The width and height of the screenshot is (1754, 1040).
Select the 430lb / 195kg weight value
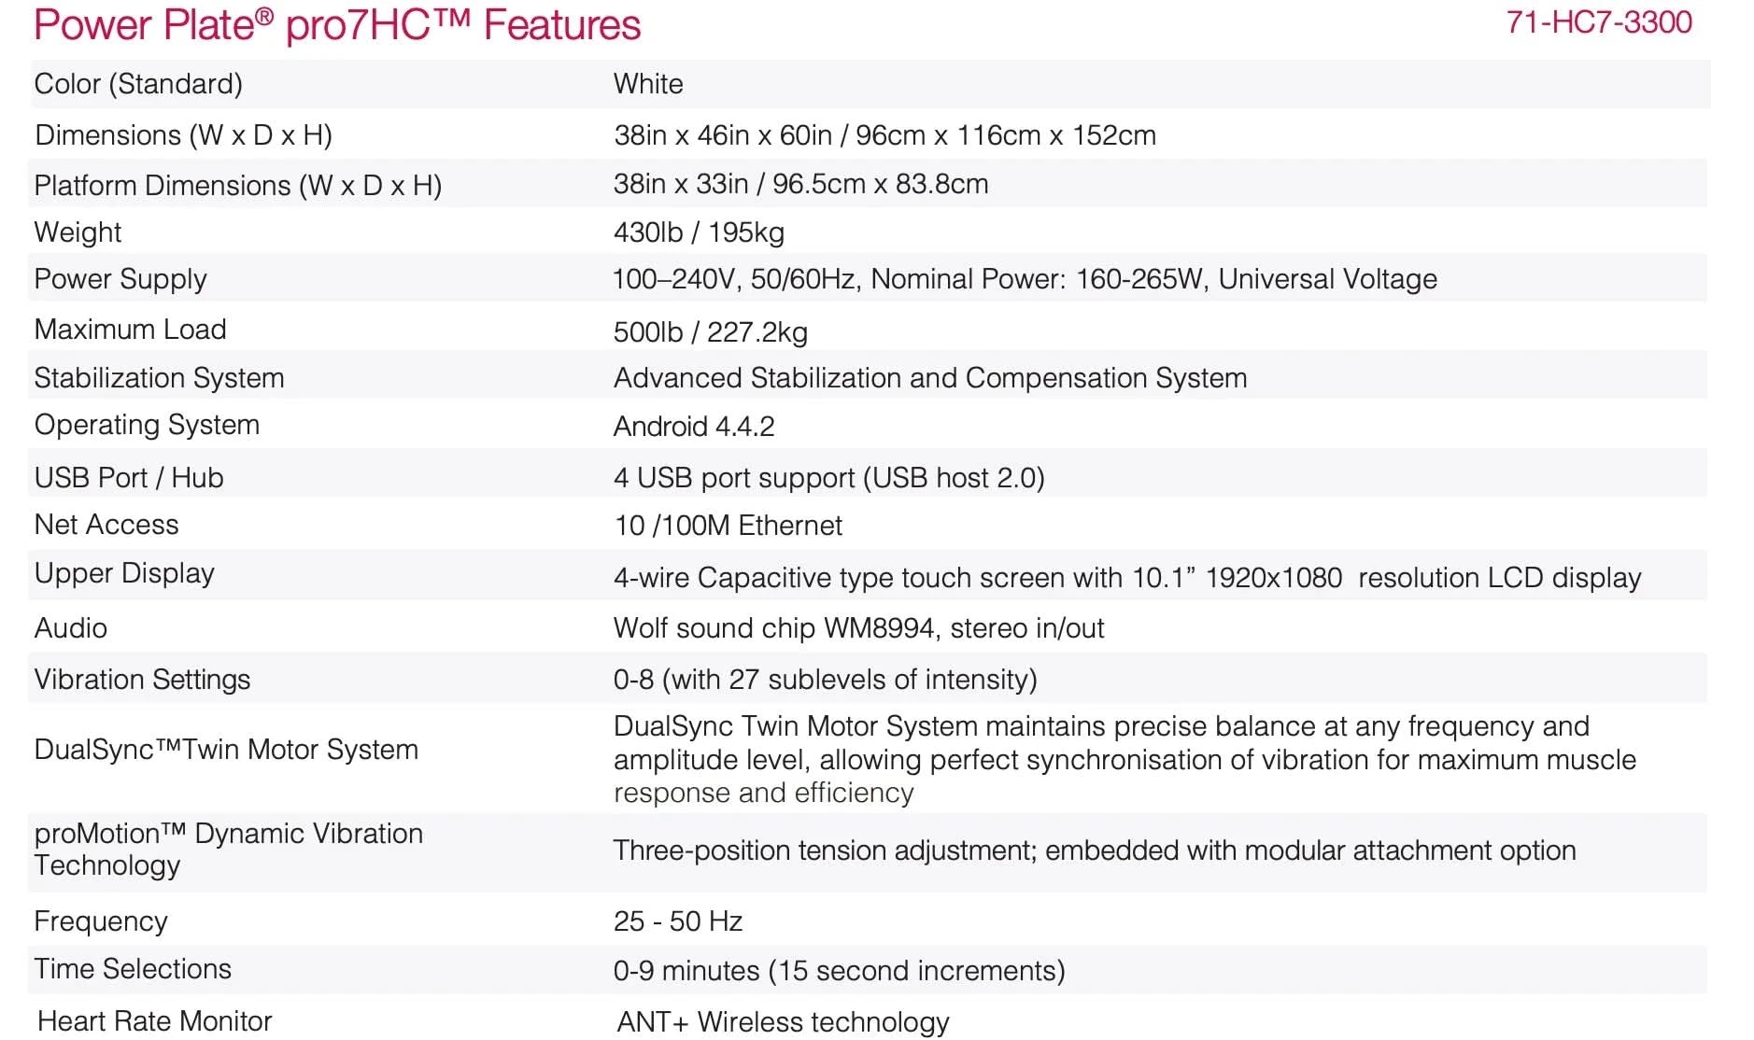pyautogui.click(x=699, y=232)
